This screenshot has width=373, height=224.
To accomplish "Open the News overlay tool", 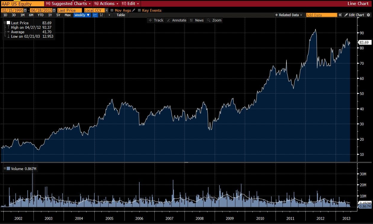I will tap(197, 20).
